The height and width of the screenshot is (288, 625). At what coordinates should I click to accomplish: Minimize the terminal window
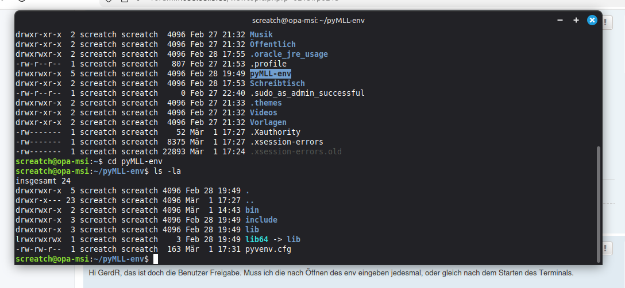560,20
